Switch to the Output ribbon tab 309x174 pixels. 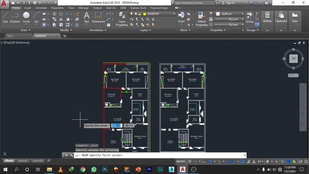coord(97,8)
